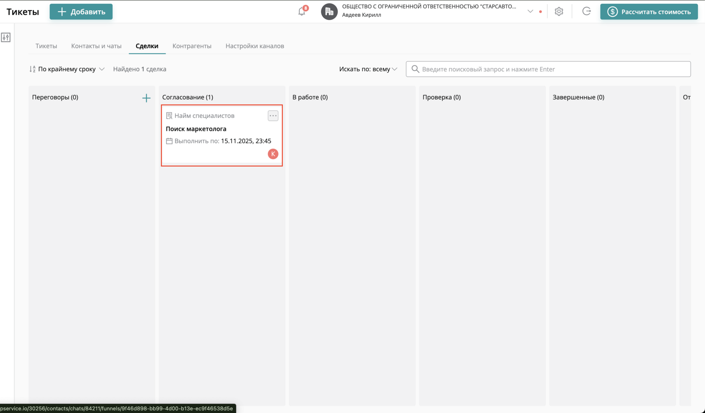
Task: Click Рассчитать стоимость button
Action: pos(649,11)
